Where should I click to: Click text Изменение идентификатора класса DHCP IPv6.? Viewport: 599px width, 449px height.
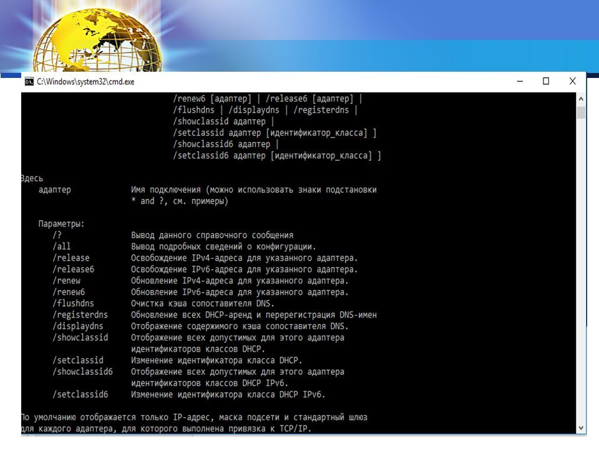pyautogui.click(x=228, y=395)
